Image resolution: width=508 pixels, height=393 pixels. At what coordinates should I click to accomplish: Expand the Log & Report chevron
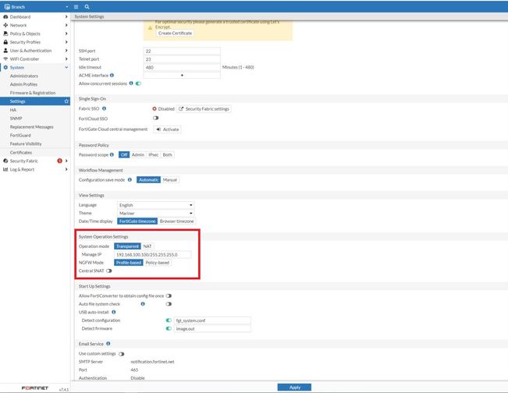(66, 169)
